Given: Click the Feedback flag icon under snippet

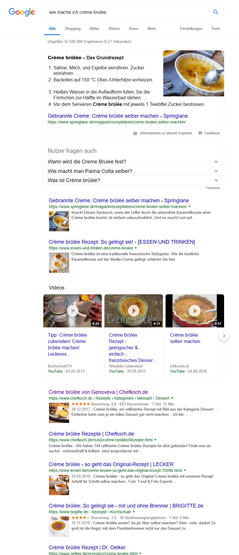Looking at the screenshot, I should pos(200,133).
